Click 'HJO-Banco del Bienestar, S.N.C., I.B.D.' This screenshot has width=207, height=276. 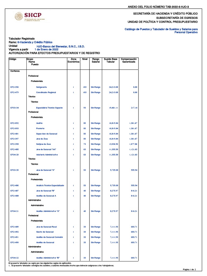[61, 46]
